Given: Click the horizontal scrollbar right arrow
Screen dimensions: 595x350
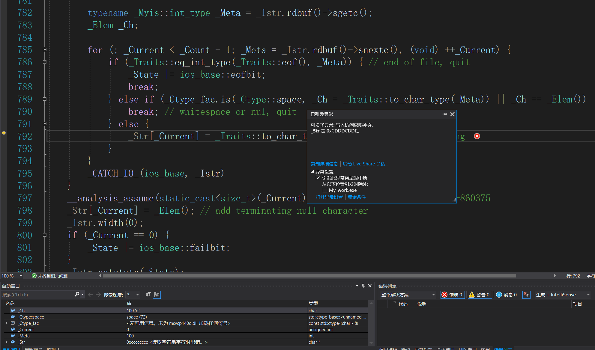Looking at the screenshot, I should click(x=555, y=276).
